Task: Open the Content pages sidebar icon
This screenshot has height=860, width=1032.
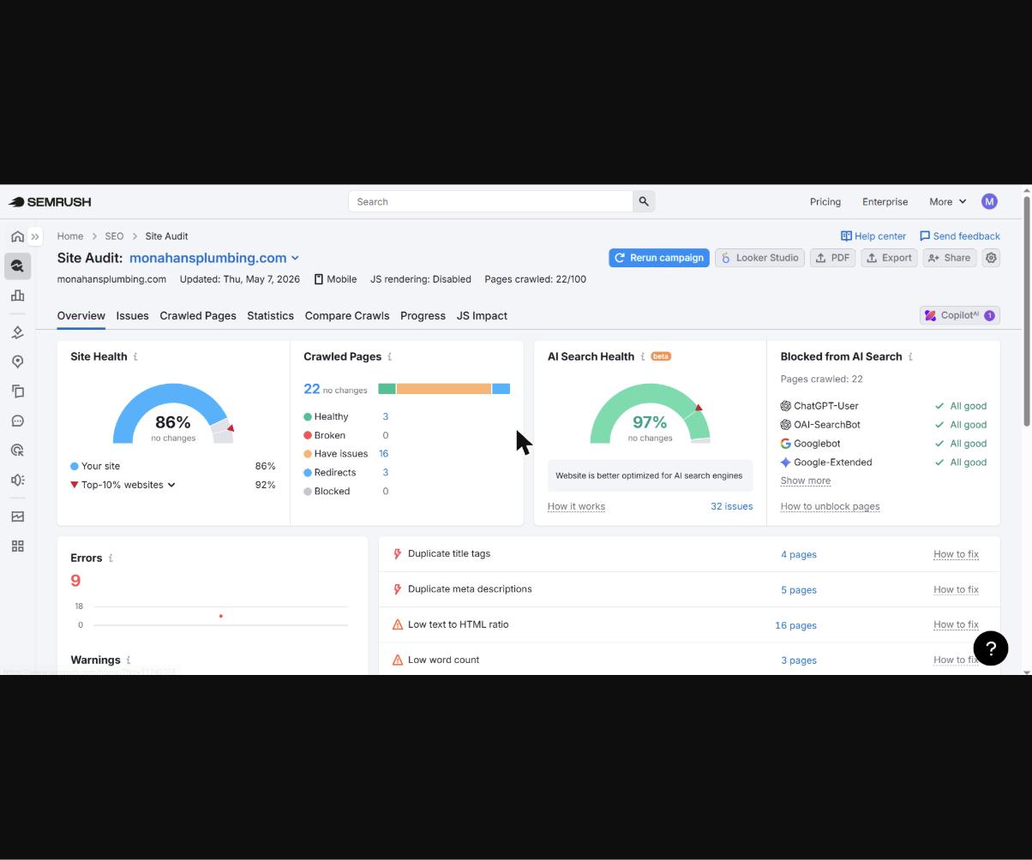Action: (17, 391)
